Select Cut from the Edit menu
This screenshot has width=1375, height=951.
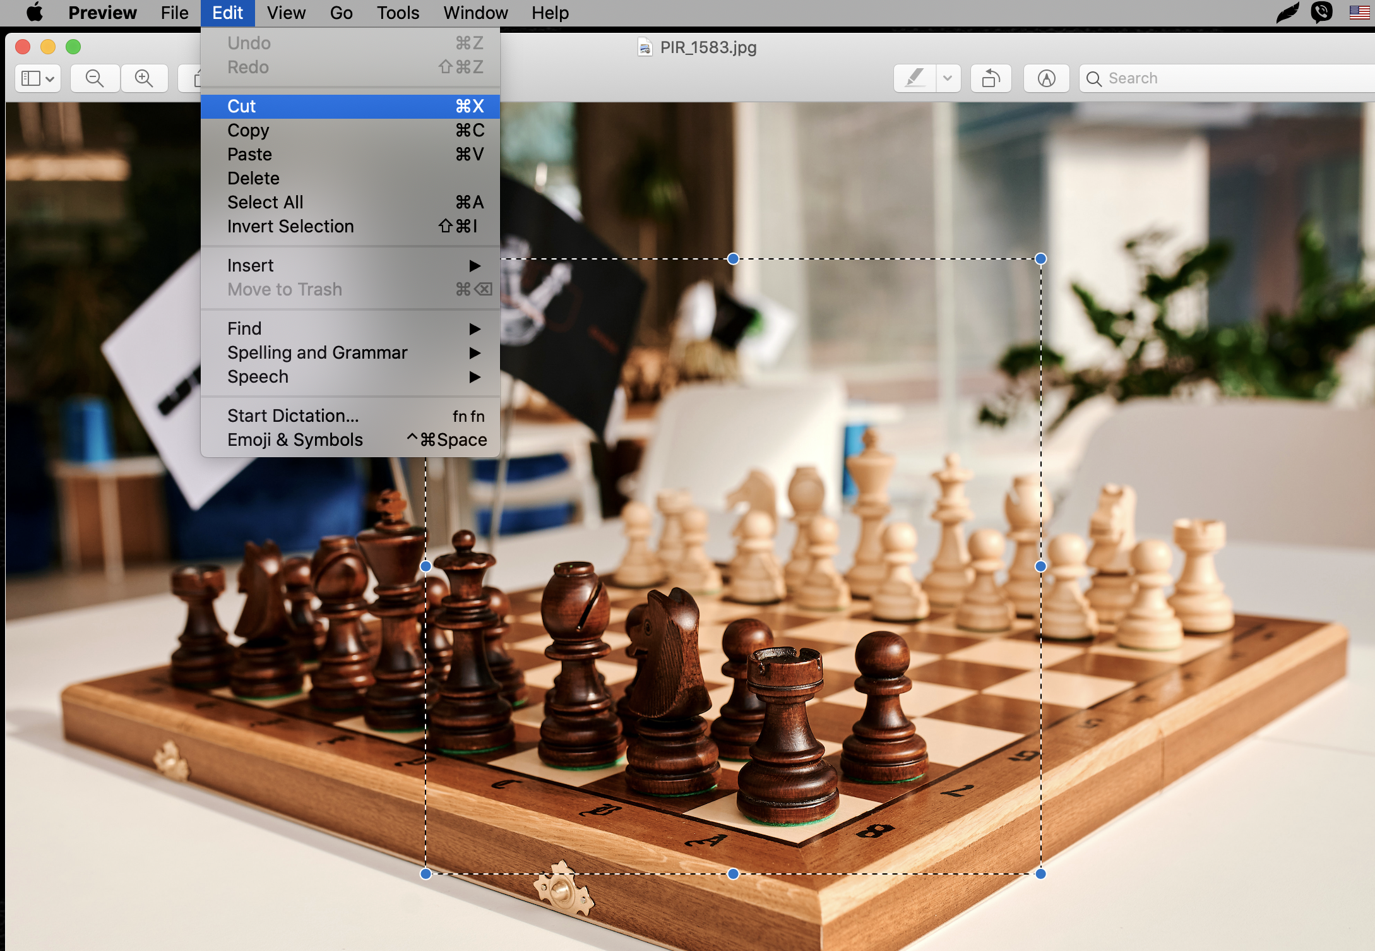point(352,104)
